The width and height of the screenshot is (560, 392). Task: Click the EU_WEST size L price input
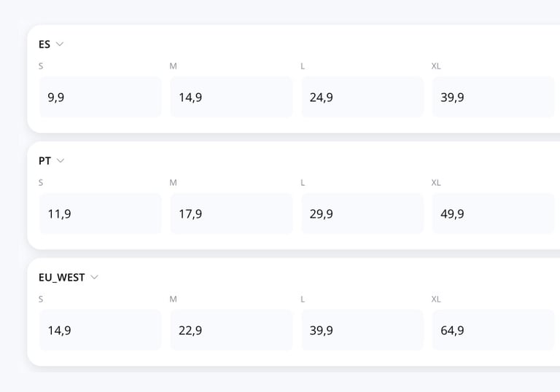tap(362, 330)
